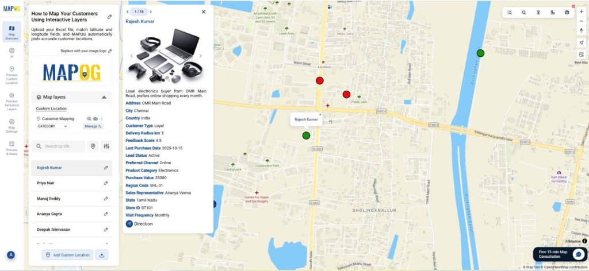Collapse the Map layers section
This screenshot has width=589, height=271.
tap(104, 97)
